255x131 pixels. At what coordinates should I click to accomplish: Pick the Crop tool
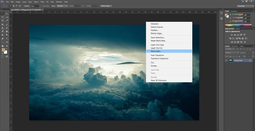tap(3, 21)
